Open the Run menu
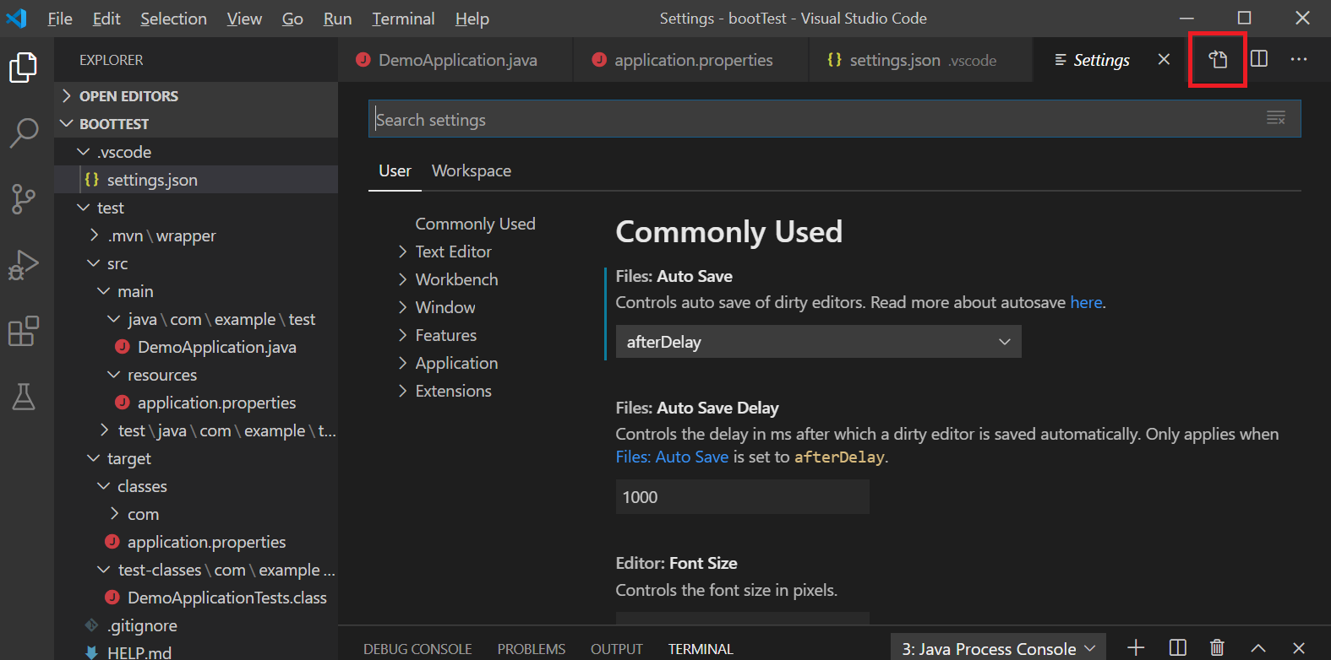The width and height of the screenshot is (1331, 660). (x=337, y=19)
